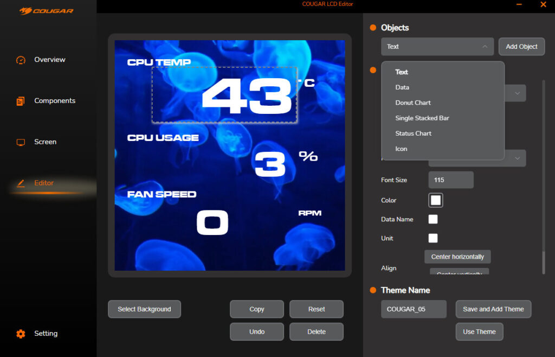
Task: Select the Editor pencil icon
Action: click(x=21, y=183)
